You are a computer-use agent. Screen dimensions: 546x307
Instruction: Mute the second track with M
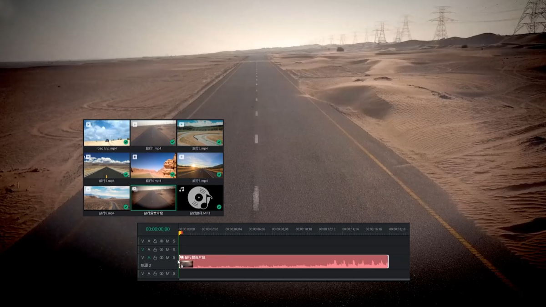click(x=167, y=250)
